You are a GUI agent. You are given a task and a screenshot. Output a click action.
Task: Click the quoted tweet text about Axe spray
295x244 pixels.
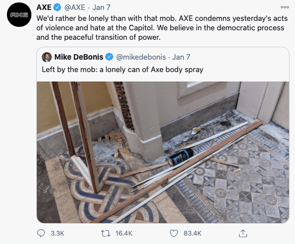coord(122,70)
